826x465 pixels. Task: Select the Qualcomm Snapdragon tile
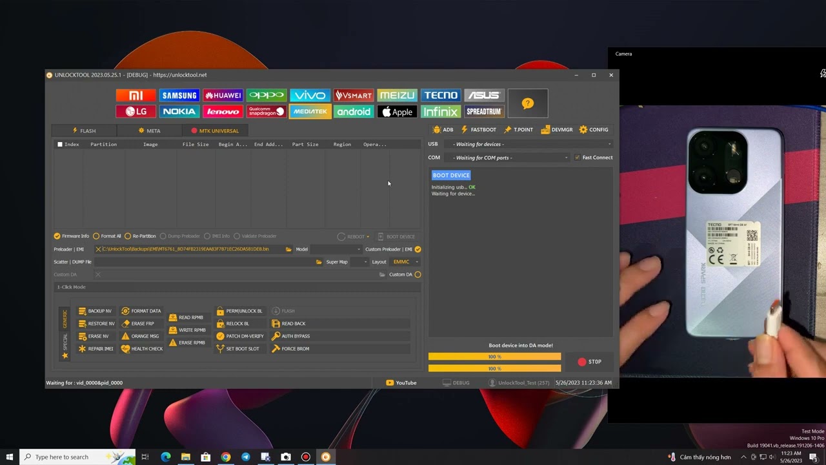(x=266, y=112)
